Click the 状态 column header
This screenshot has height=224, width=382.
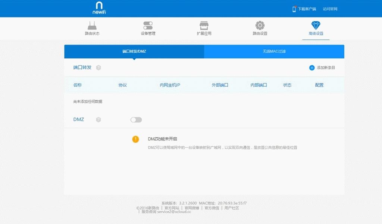click(288, 85)
